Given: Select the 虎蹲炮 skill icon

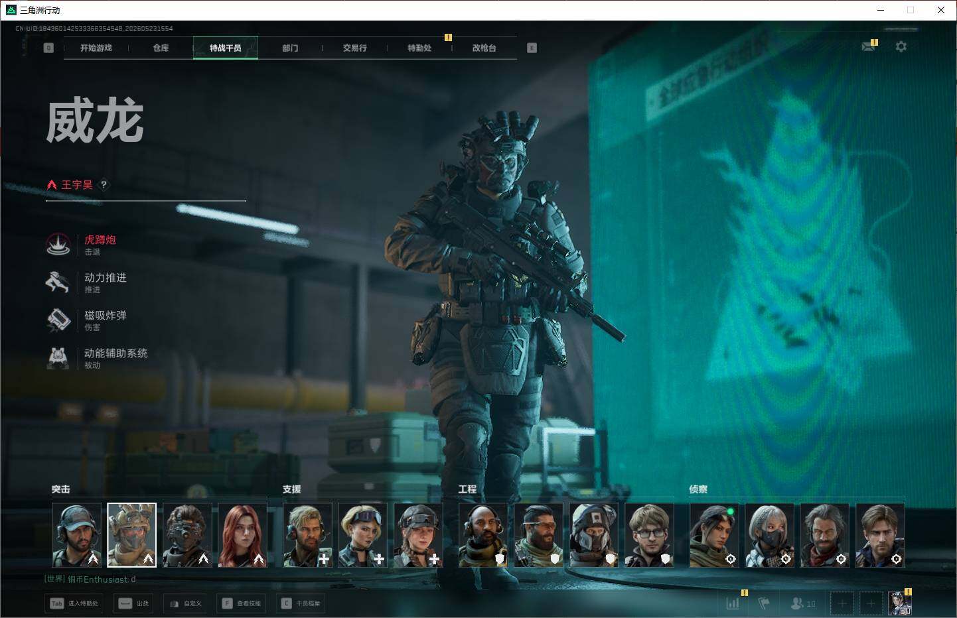Looking at the screenshot, I should point(58,245).
